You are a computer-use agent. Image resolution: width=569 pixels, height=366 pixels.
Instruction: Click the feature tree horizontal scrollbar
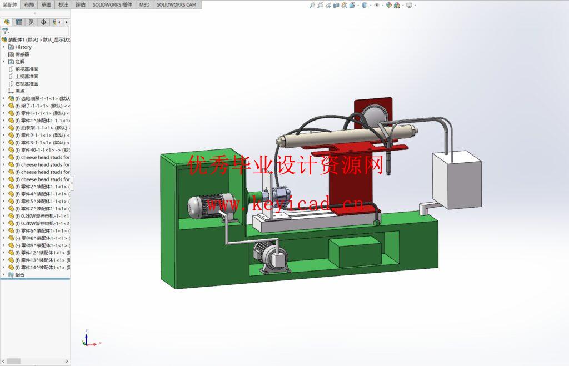pyautogui.click(x=14, y=361)
